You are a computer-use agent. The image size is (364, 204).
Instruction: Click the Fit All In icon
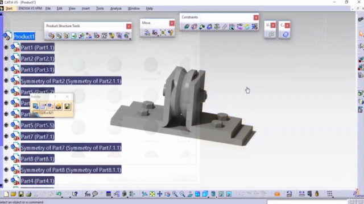[x=152, y=194]
